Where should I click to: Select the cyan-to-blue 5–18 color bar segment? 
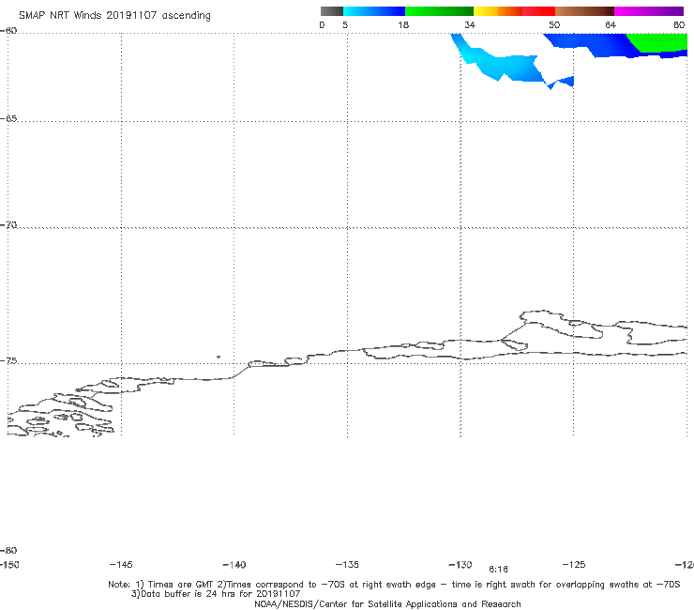374,11
